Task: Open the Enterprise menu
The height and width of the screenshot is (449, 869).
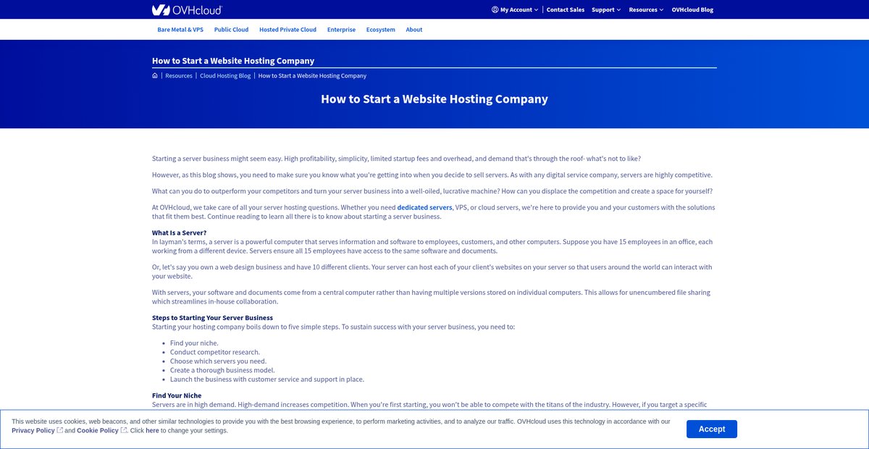Action: point(341,30)
